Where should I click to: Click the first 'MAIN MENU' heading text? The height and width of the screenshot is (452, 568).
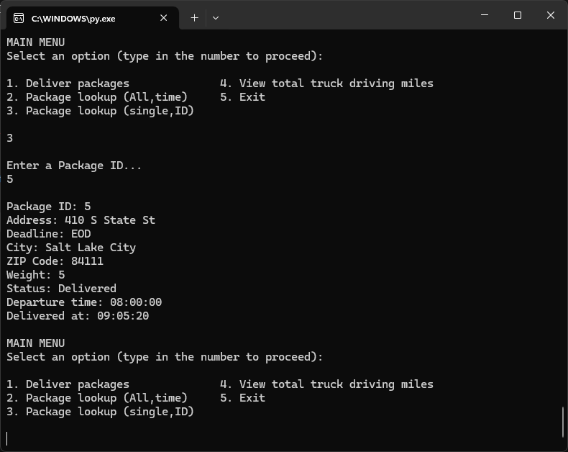coord(35,42)
